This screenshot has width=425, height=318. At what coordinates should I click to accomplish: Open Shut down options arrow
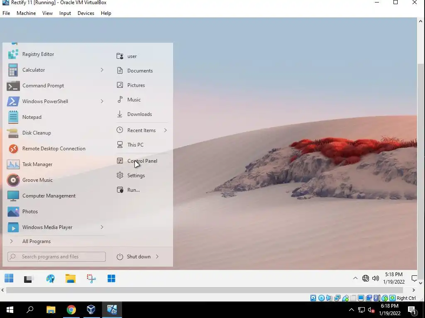click(157, 257)
